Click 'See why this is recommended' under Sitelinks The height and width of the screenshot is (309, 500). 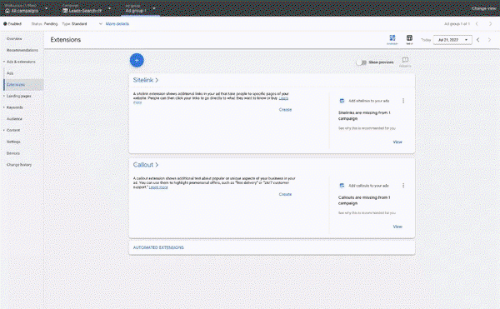tap(367, 128)
